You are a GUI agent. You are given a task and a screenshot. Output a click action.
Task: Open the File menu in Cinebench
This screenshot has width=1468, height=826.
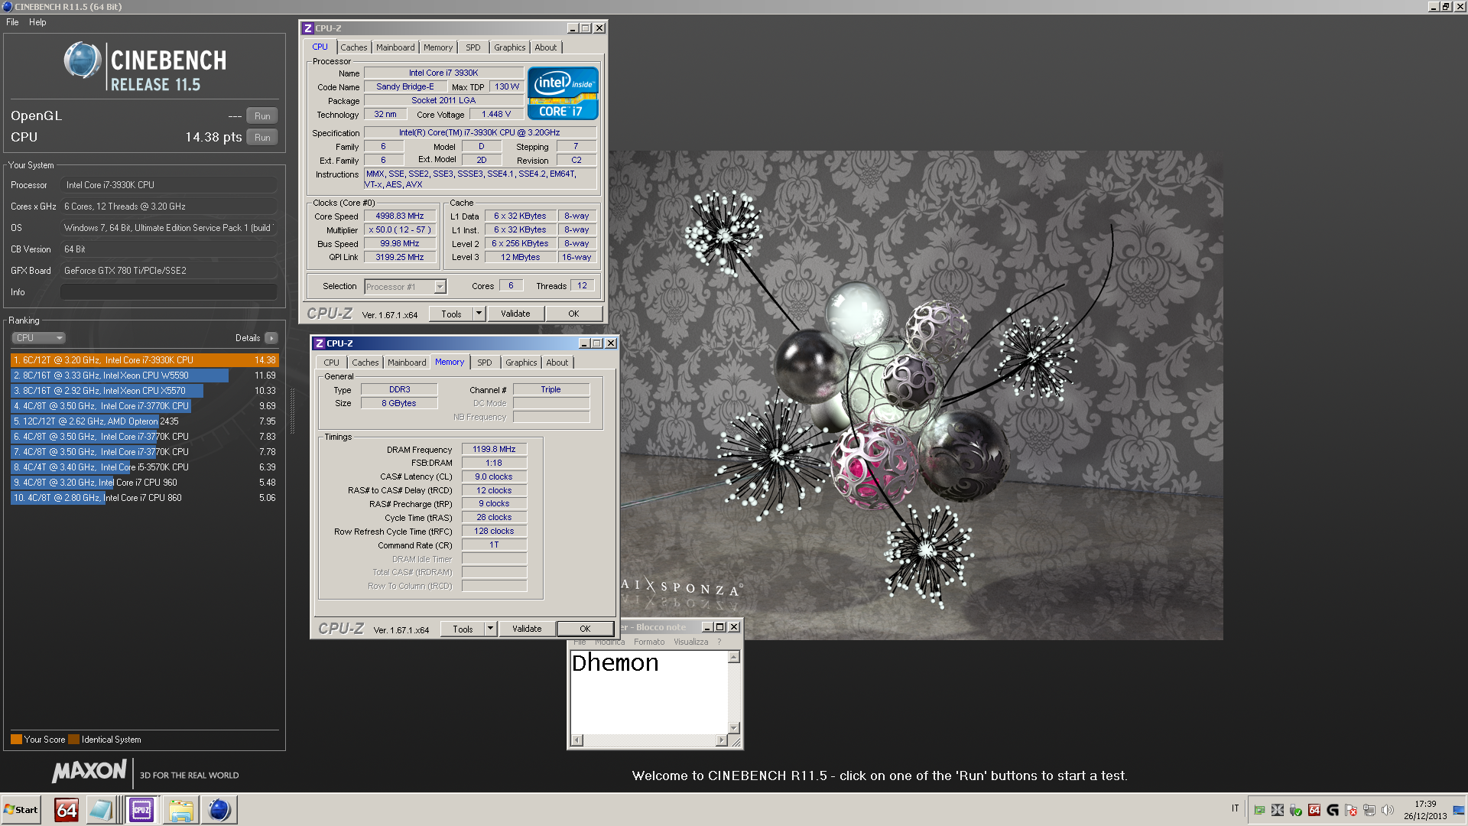pos(12,22)
